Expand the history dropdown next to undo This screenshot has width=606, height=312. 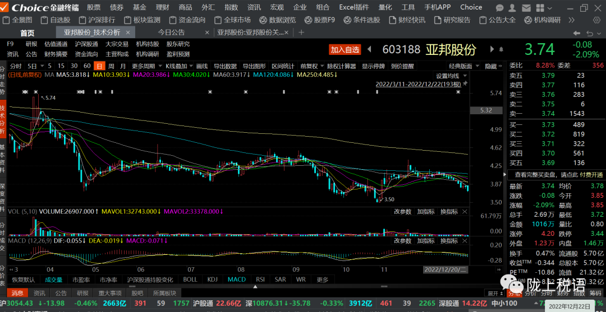(x=600, y=33)
